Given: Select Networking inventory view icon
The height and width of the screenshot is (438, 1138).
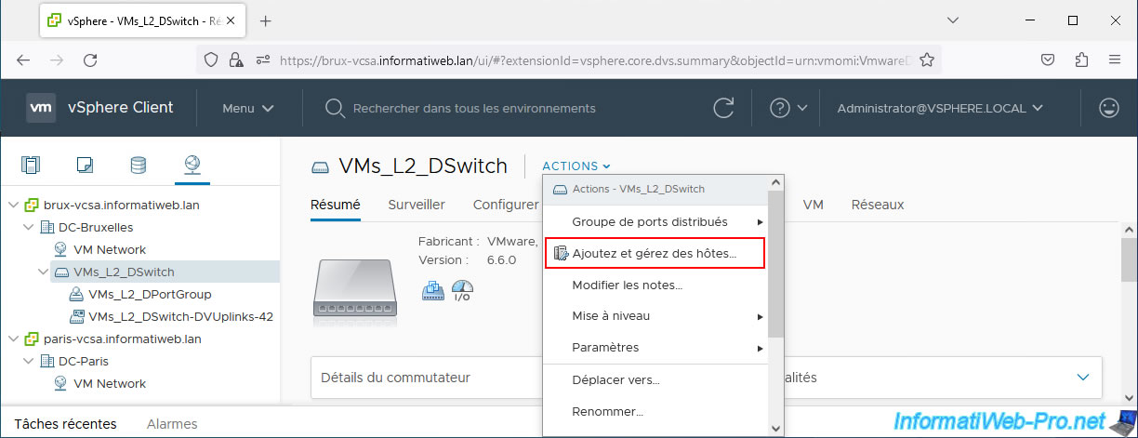Looking at the screenshot, I should click(192, 166).
